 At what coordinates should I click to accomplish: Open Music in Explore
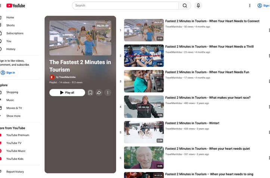(10, 100)
